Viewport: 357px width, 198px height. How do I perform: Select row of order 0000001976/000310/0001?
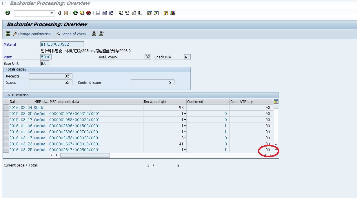tap(6, 114)
